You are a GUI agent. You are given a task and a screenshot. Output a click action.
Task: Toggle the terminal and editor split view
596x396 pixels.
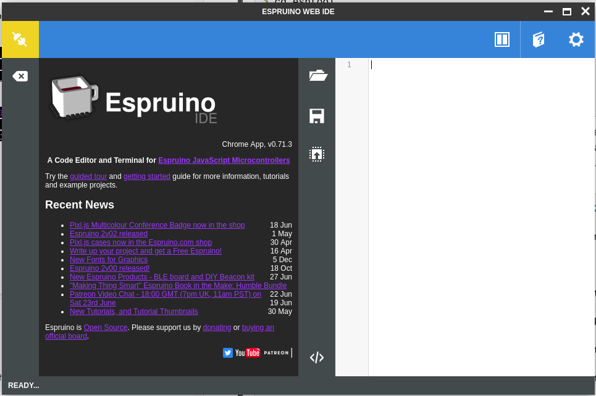[502, 39]
